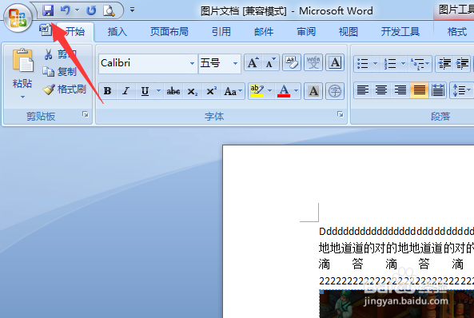Toggle superscript formatting
Viewport: 474px width, 318px height.
[x=211, y=90]
